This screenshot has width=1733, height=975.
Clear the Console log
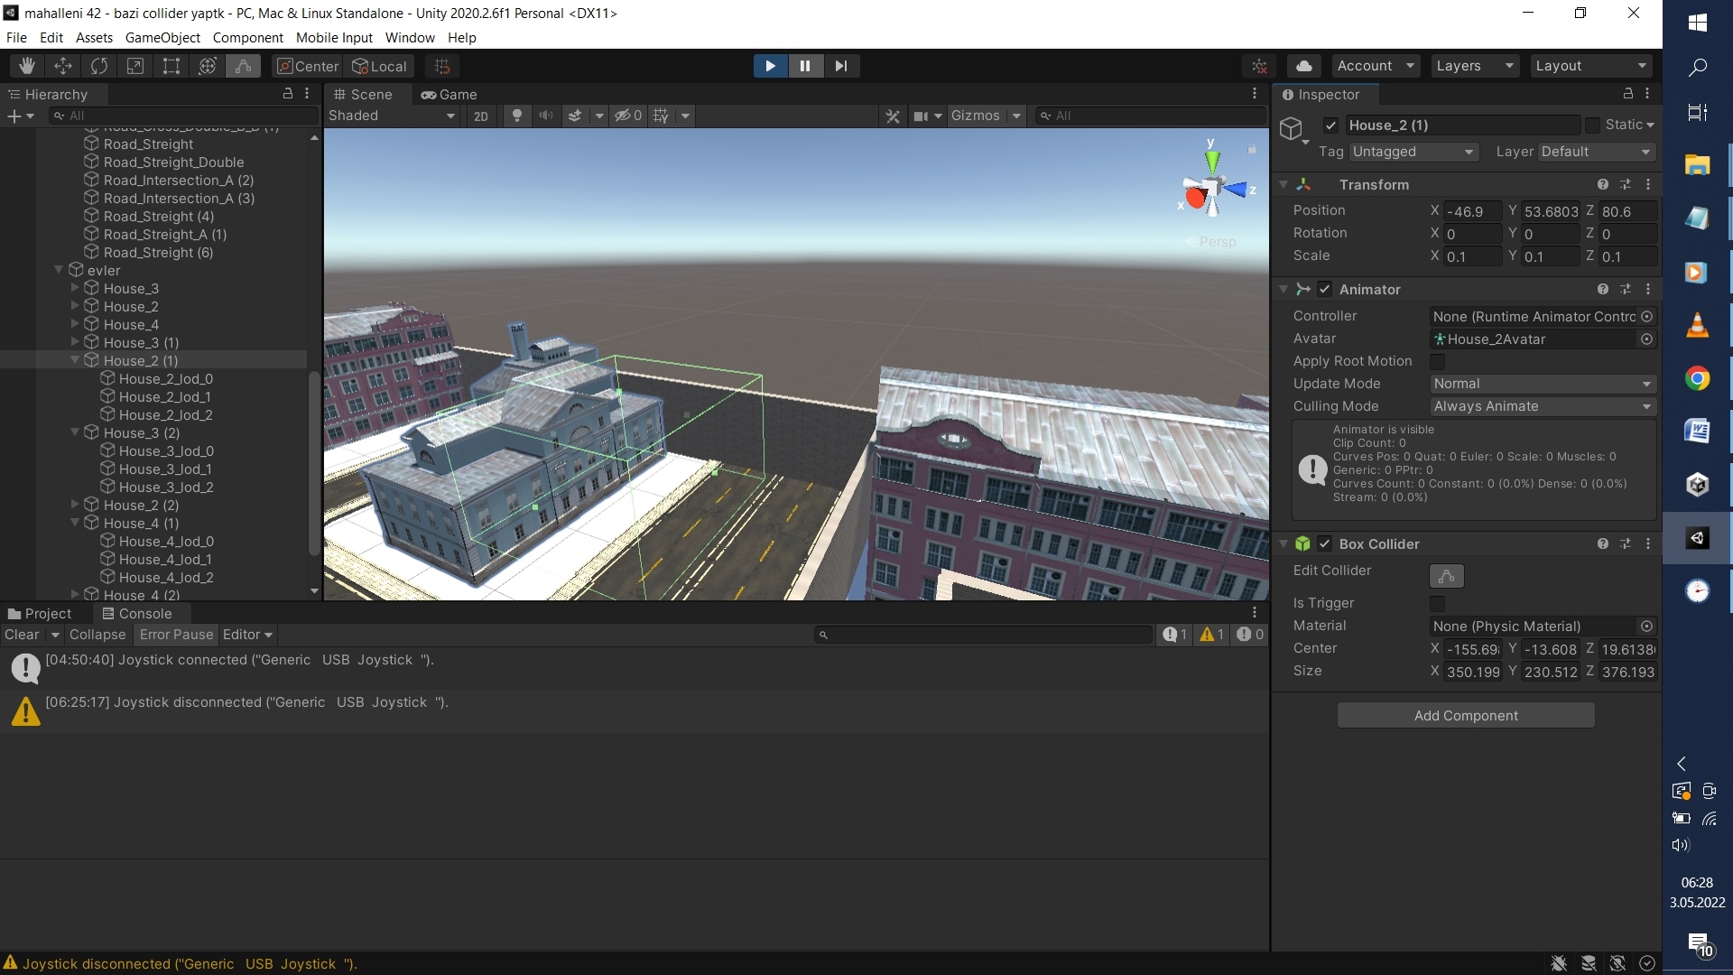point(22,635)
